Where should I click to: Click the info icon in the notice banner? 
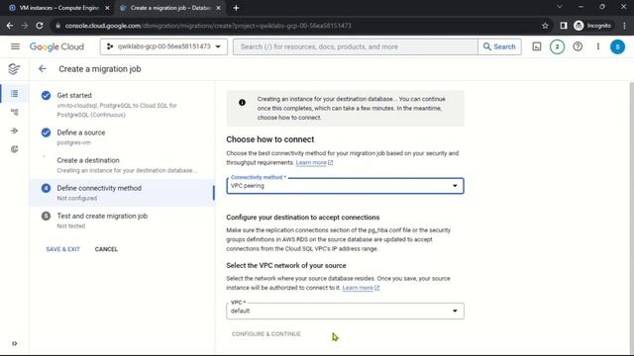[x=242, y=103]
